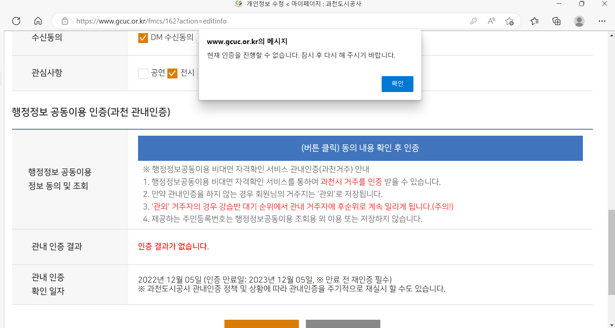Open the Favorites list
This screenshot has width=615, height=328.
tap(534, 21)
